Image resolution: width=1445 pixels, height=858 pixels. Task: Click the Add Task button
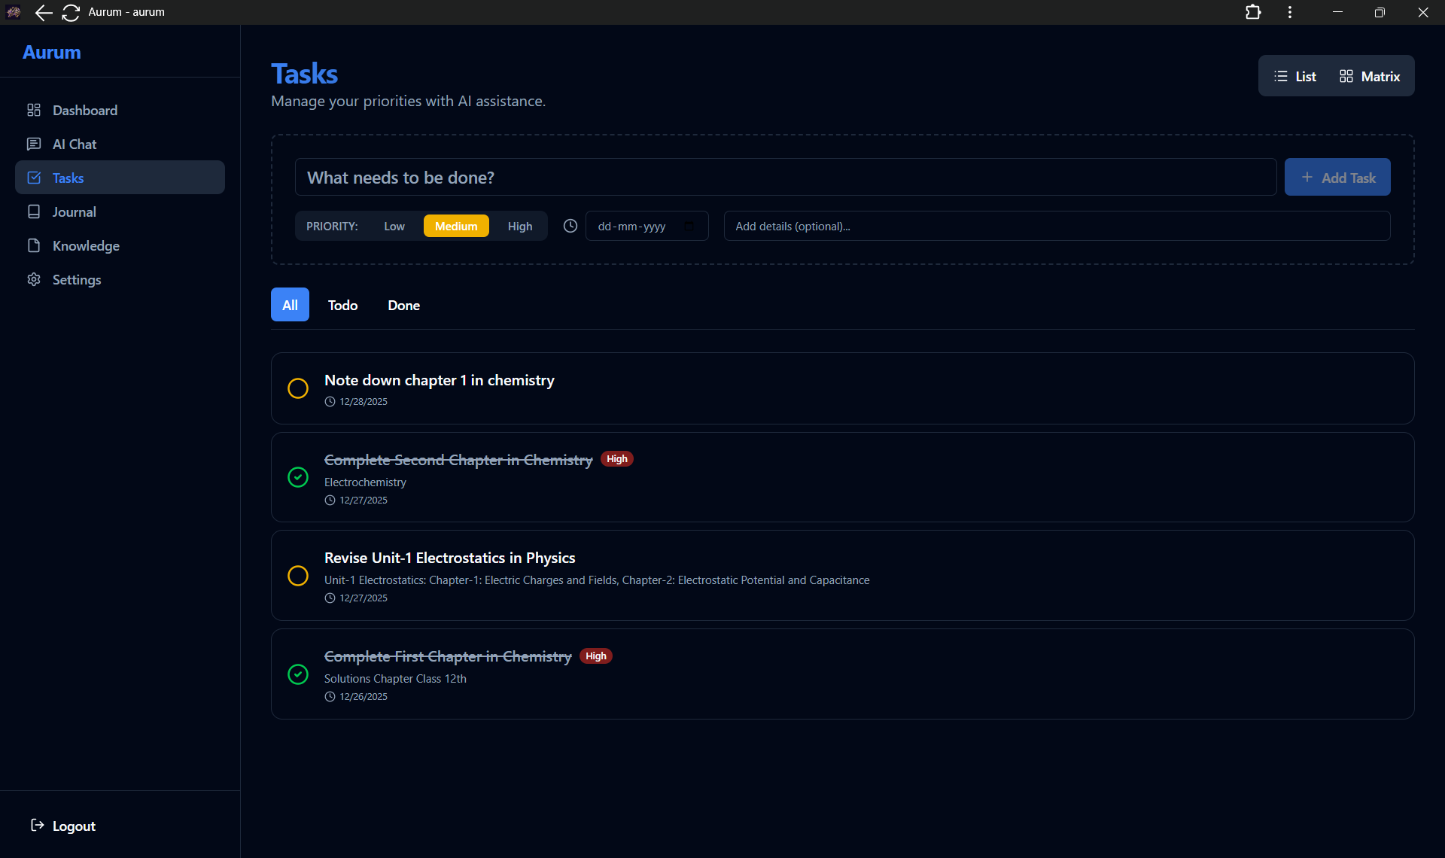[1337, 178]
